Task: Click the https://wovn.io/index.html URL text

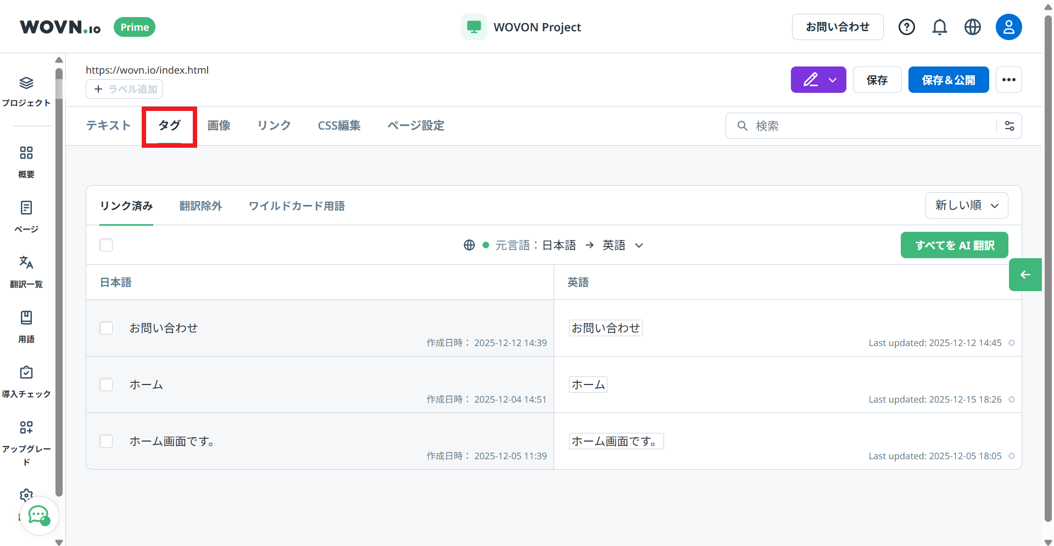Action: click(147, 70)
